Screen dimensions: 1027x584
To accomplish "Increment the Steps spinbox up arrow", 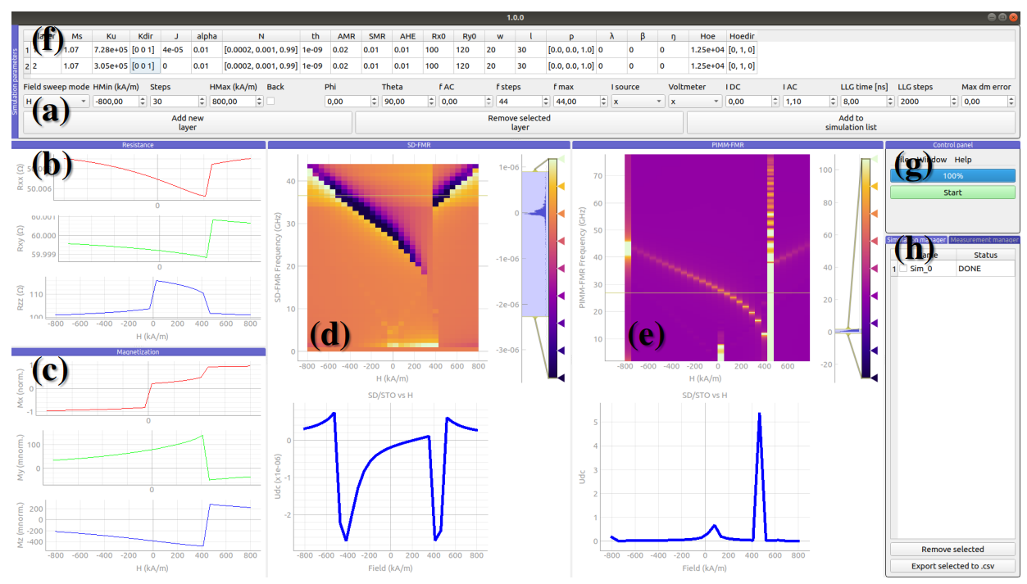I will (201, 98).
